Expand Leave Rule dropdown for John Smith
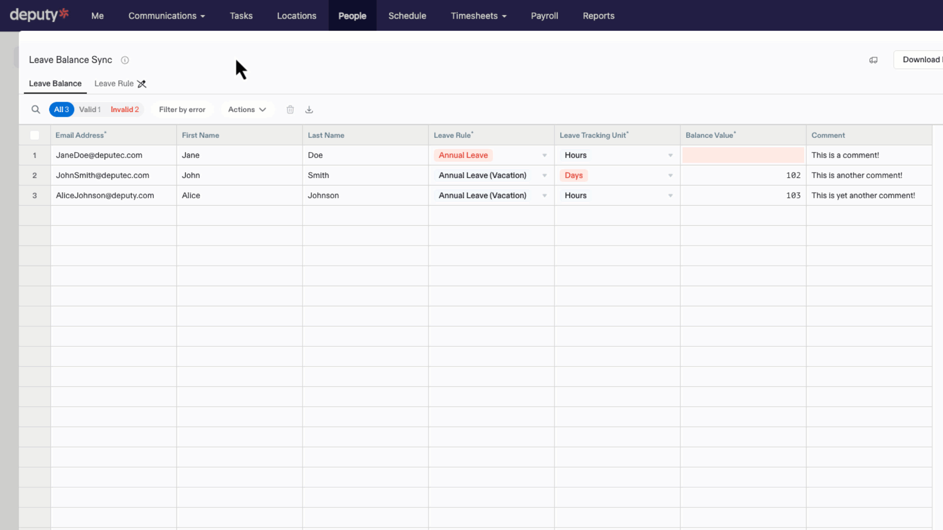 click(545, 175)
